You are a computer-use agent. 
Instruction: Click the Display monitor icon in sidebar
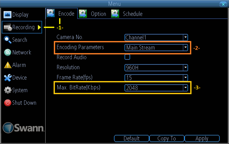pyautogui.click(x=8, y=15)
